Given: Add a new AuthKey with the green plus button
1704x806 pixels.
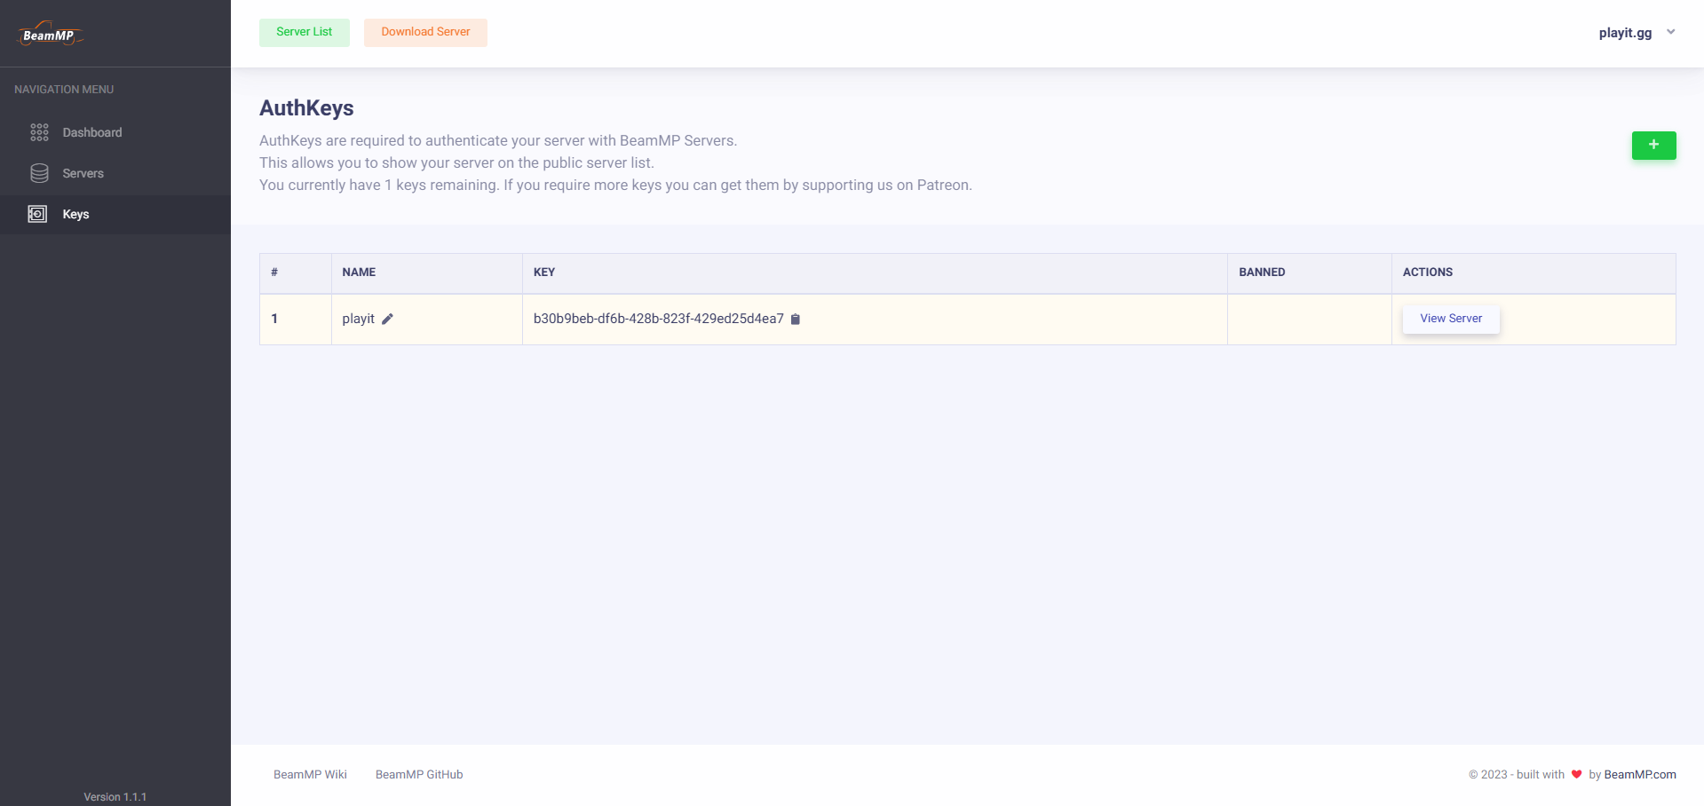Looking at the screenshot, I should (1652, 146).
